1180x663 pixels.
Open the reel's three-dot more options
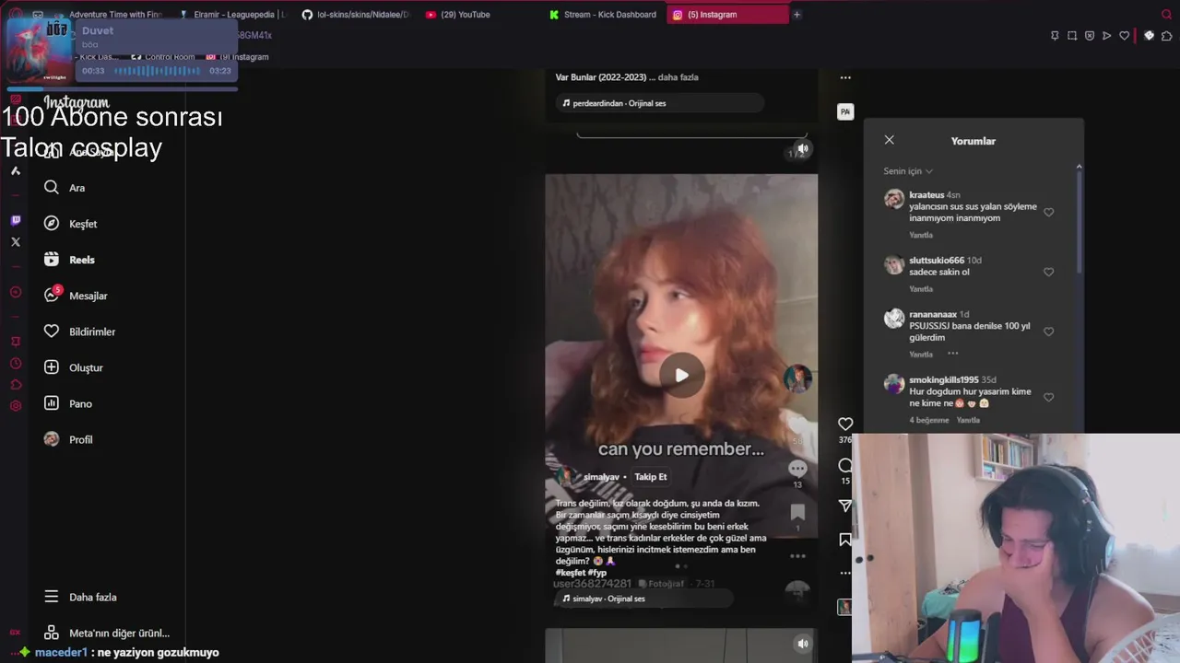coord(845,573)
